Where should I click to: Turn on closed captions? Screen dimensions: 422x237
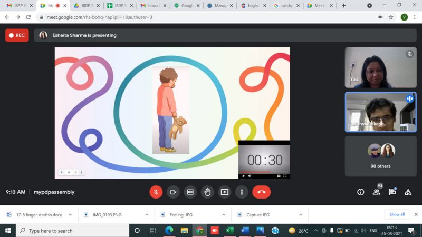[190, 192]
